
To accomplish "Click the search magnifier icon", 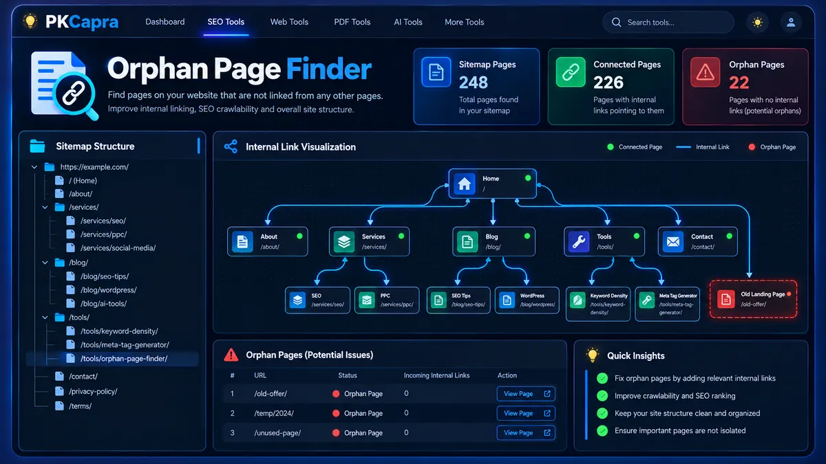I will click(616, 22).
